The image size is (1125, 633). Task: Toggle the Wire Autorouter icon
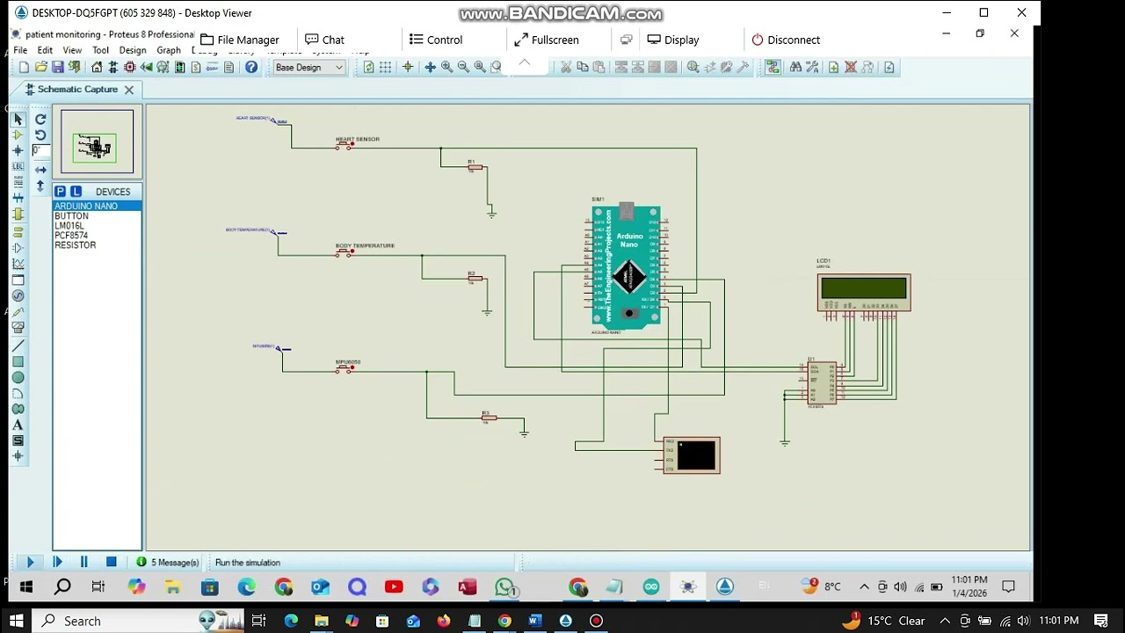773,67
